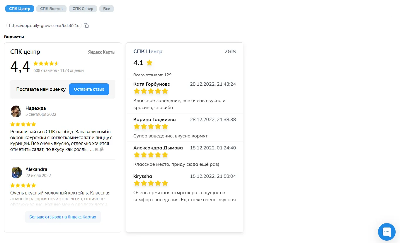The image size is (400, 243).
Task: Open Надежда's profile avatar
Action: click(16, 111)
